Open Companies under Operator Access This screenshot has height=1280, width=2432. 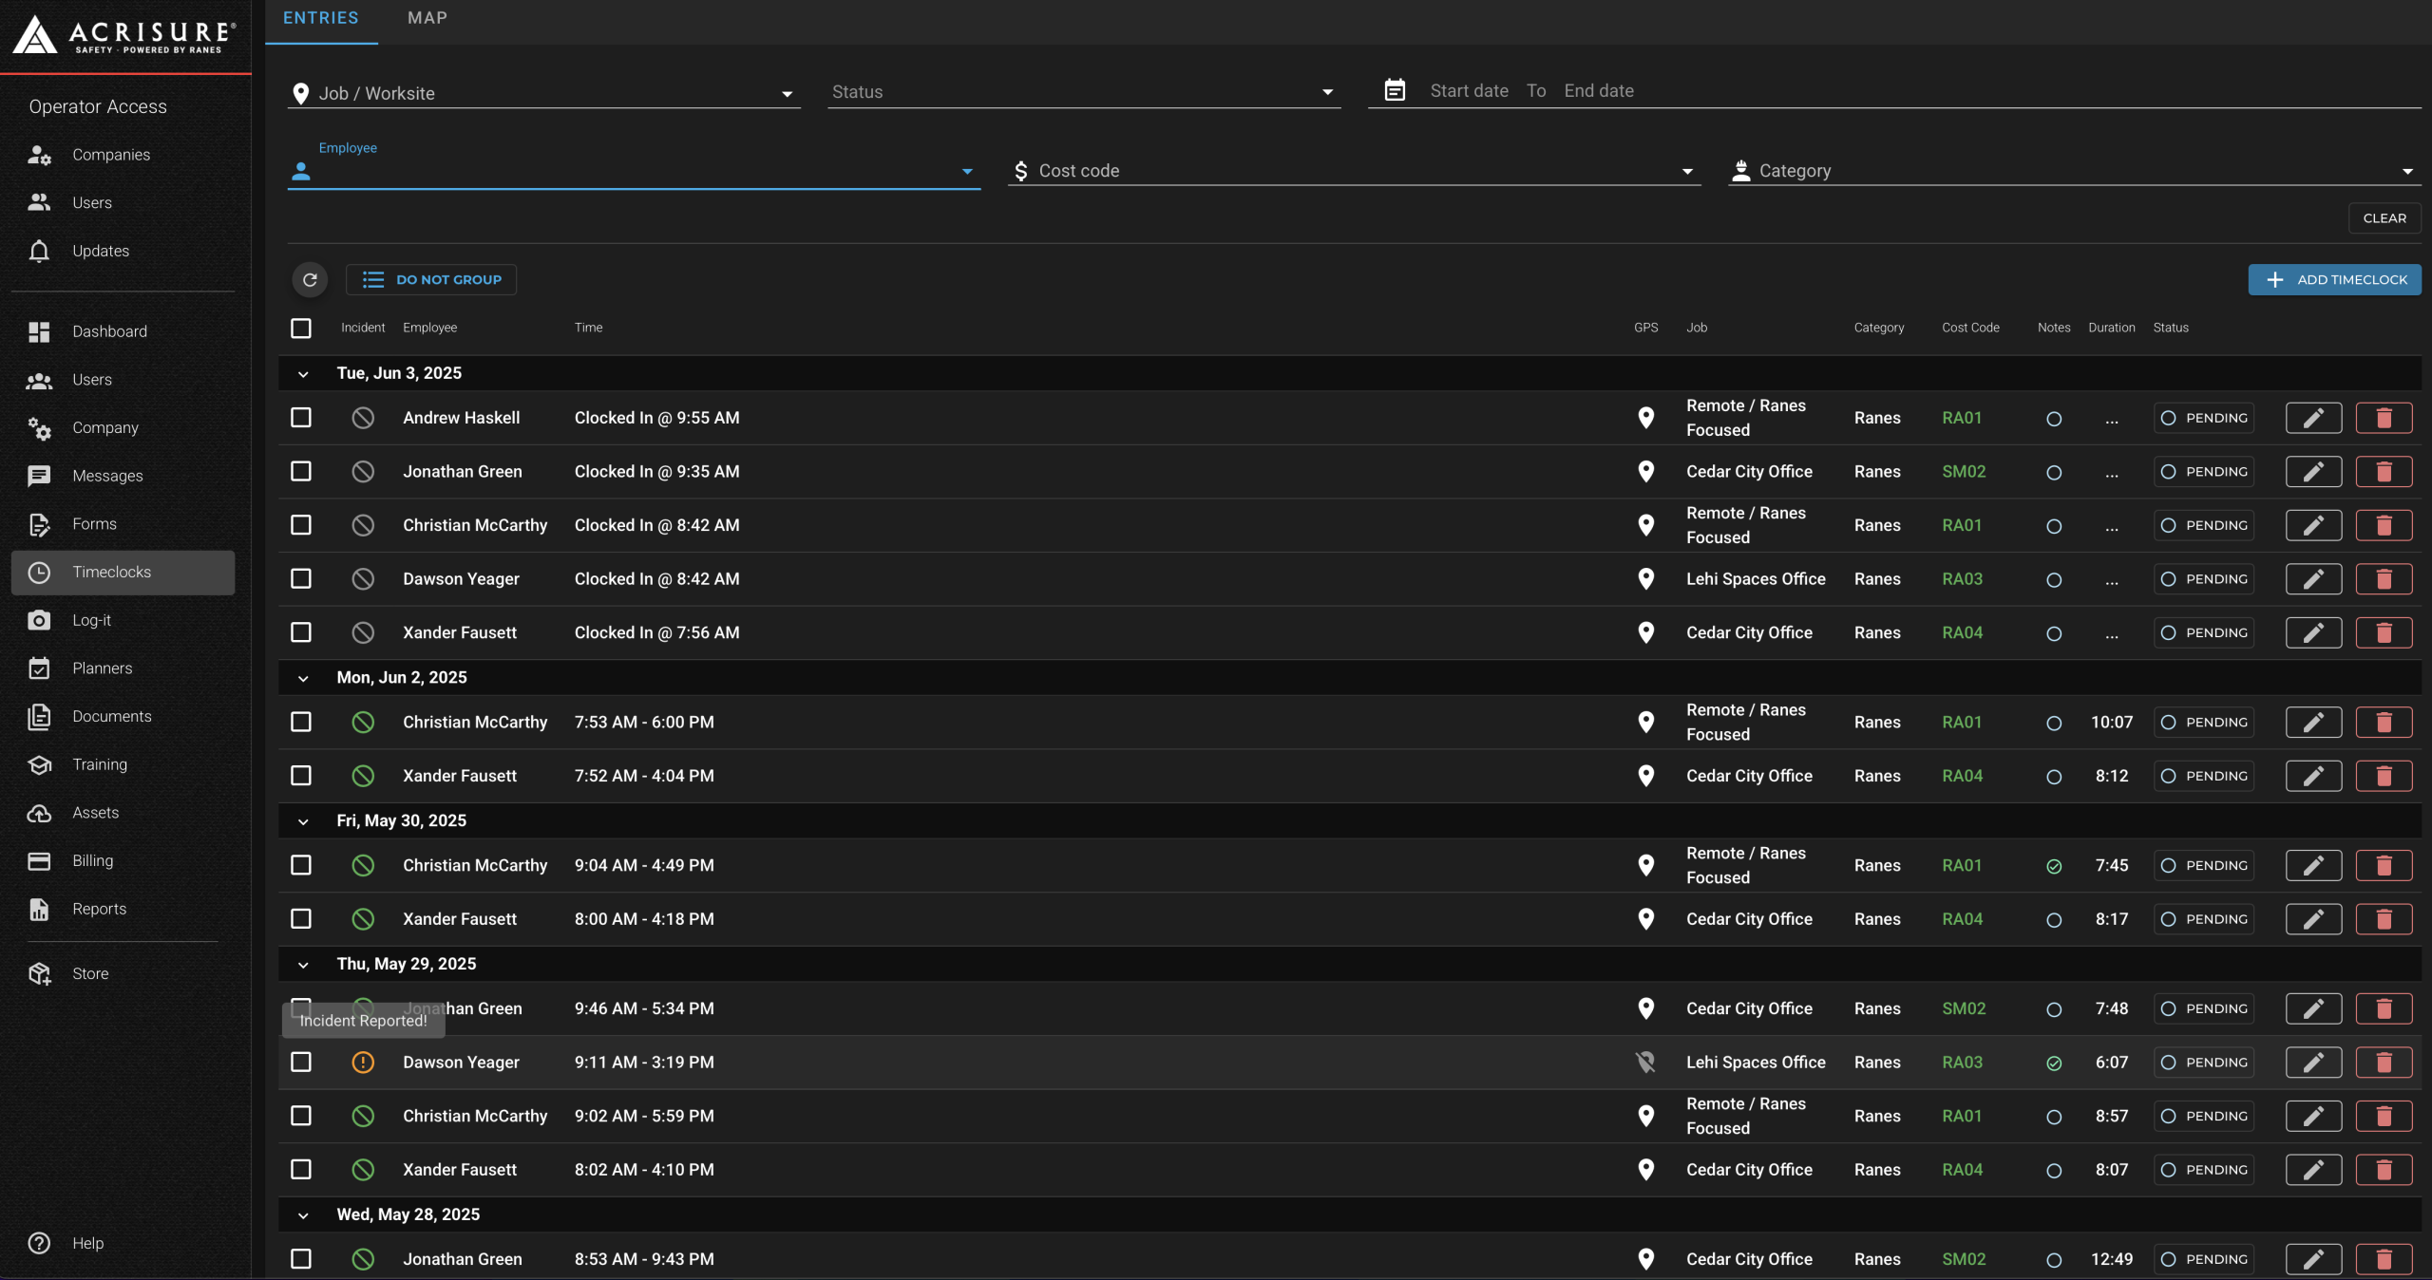pos(123,155)
